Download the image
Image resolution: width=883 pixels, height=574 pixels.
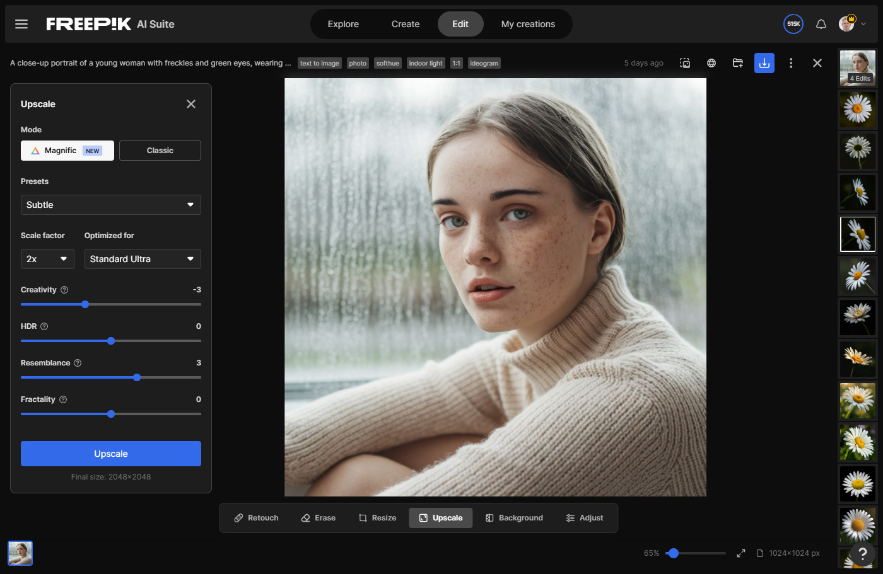click(764, 63)
